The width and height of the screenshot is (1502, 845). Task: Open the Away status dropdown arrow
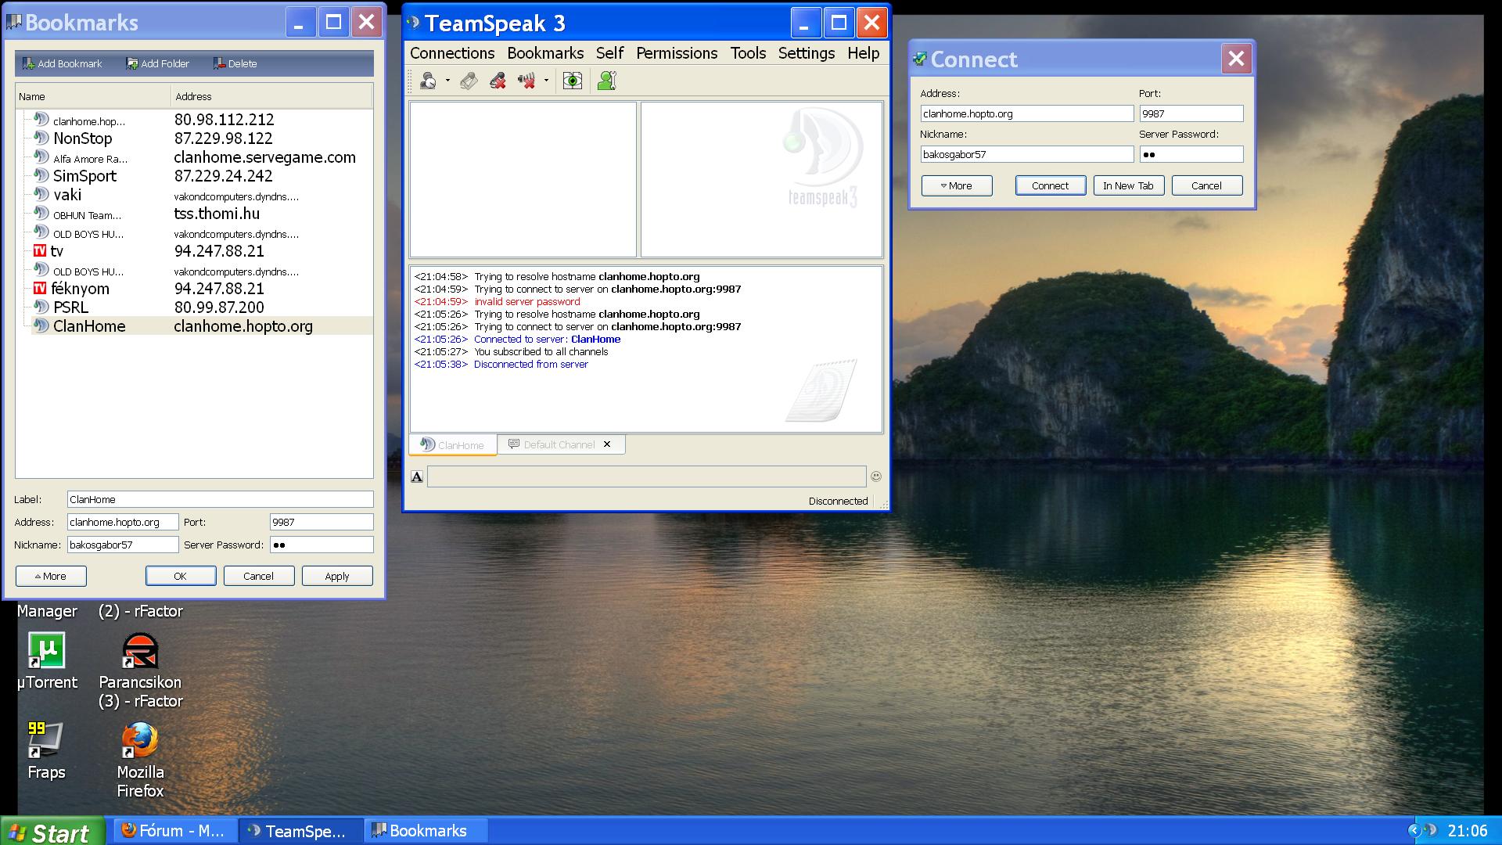[x=447, y=81]
